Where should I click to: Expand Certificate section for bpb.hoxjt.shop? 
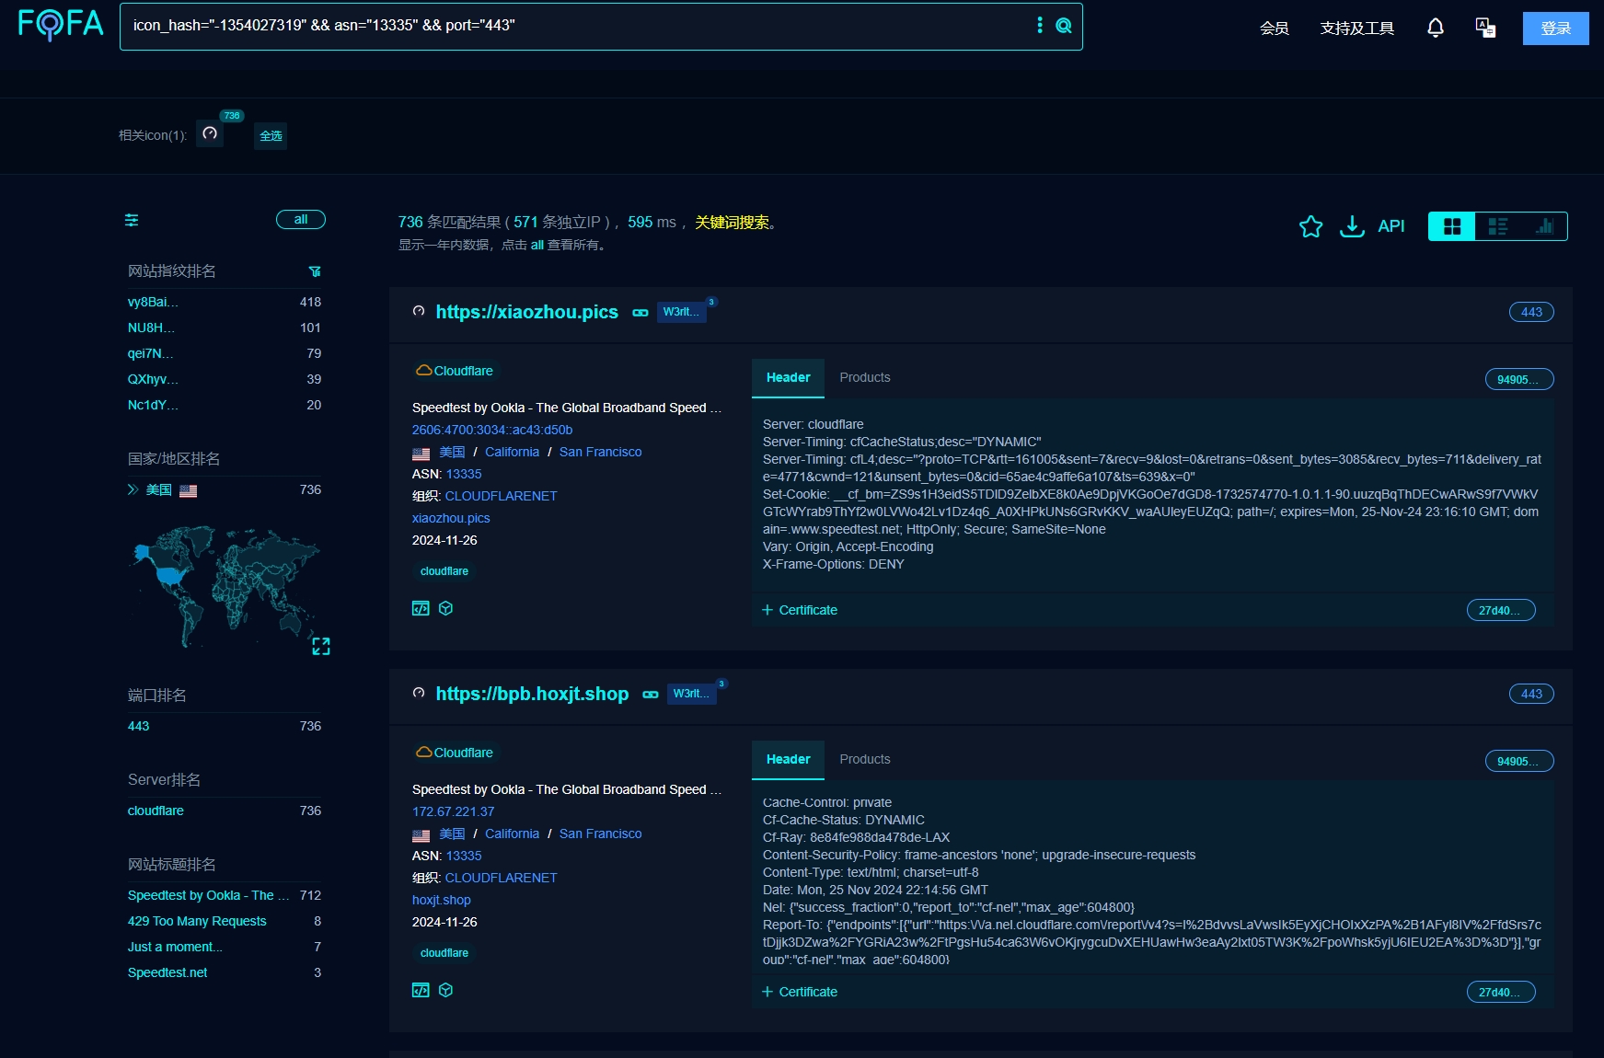coord(800,992)
